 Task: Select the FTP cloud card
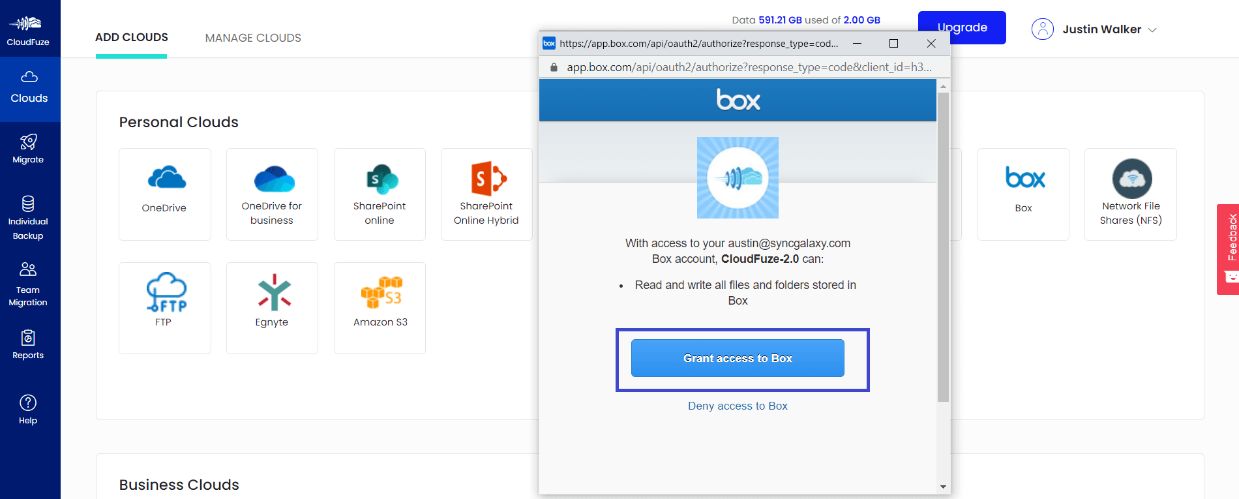click(x=165, y=308)
